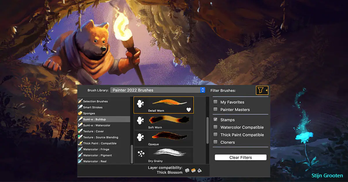Pick the Opaque brush variant

click(x=164, y=139)
